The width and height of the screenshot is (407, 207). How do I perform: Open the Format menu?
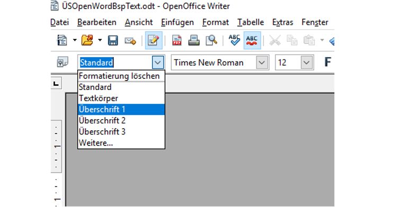216,22
